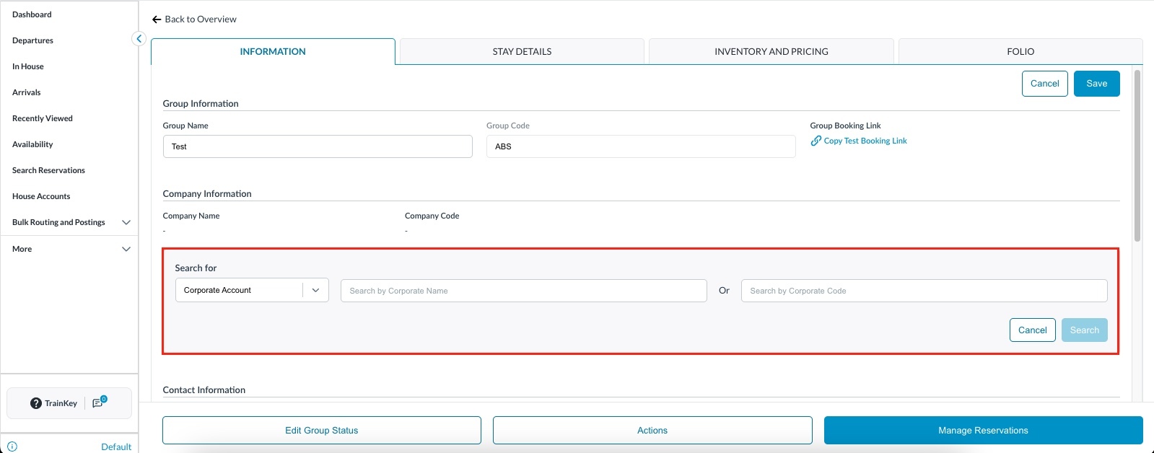The height and width of the screenshot is (453, 1154).
Task: Click the Search by Corporate Name field
Action: [523, 291]
